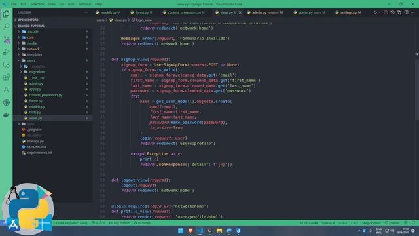Open the Go menu
Image resolution: width=419 pixels, height=236 pixels.
coord(62,4)
